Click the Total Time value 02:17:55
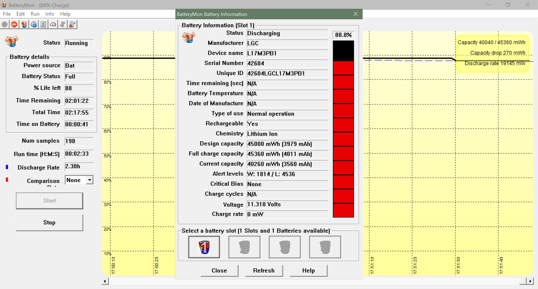 coord(79,113)
